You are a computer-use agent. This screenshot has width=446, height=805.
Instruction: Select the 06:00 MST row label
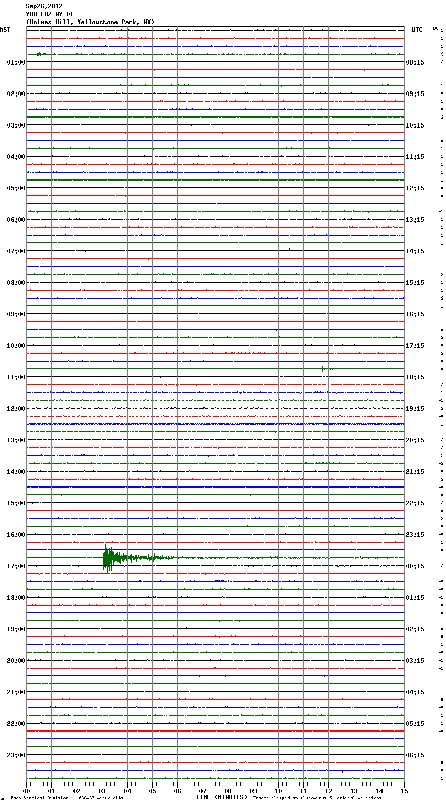(16, 220)
